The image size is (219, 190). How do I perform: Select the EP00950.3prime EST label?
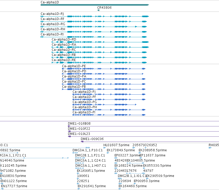click(x=147, y=181)
